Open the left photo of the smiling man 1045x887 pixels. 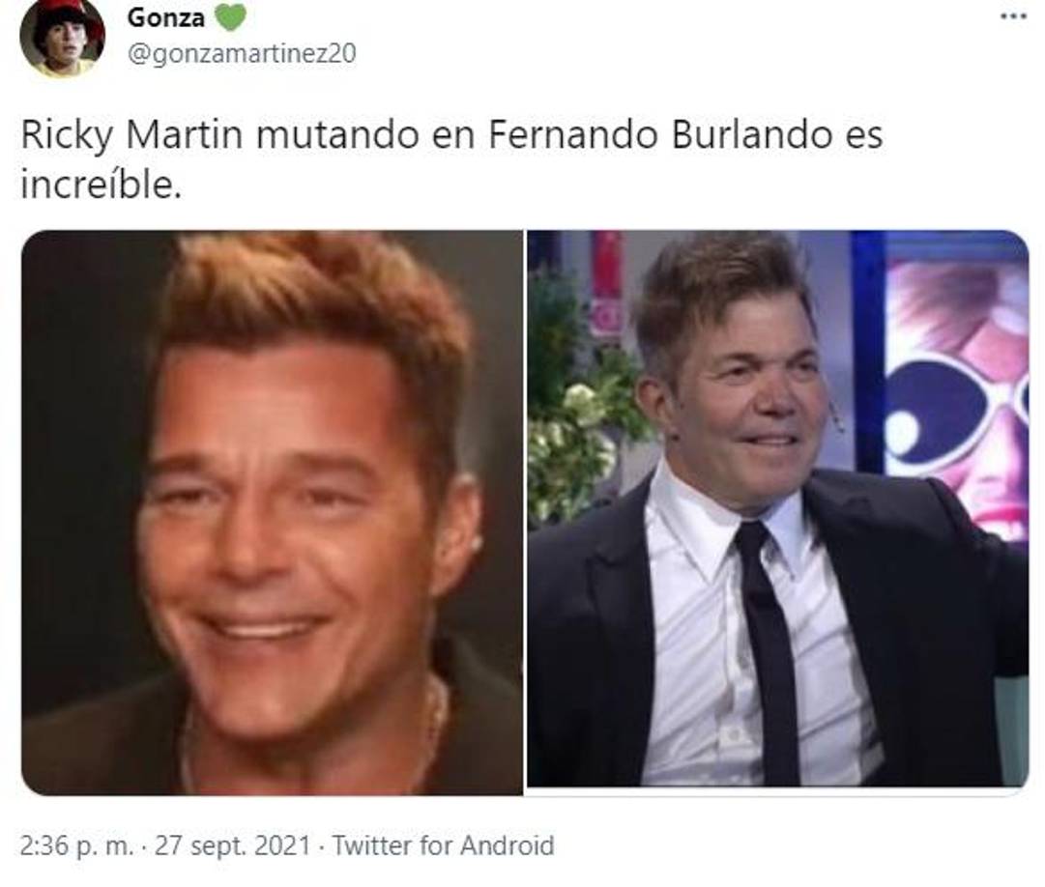pos(272,512)
